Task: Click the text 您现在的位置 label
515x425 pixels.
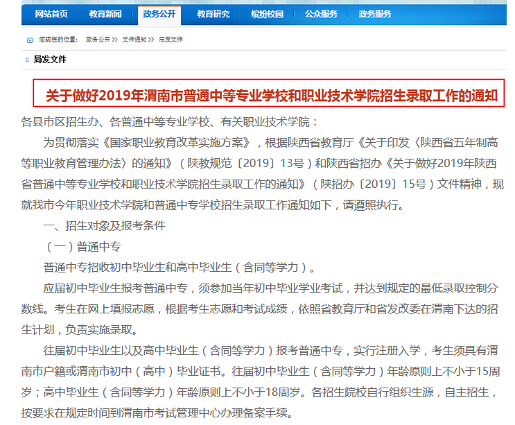Action: [58, 40]
